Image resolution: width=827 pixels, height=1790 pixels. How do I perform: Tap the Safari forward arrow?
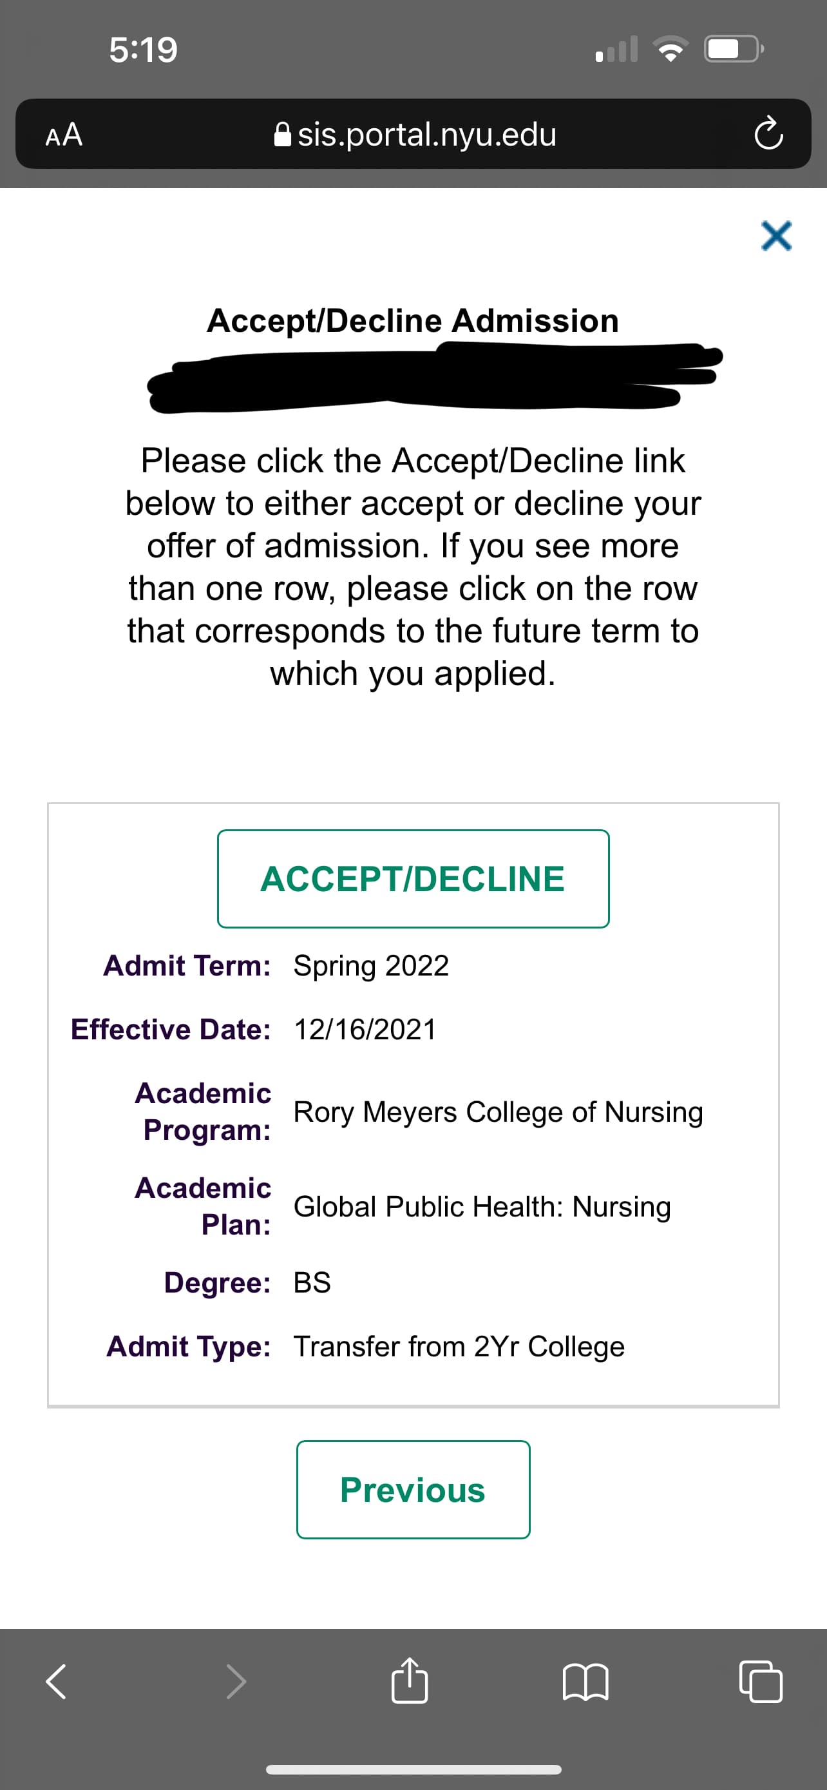pos(236,1682)
